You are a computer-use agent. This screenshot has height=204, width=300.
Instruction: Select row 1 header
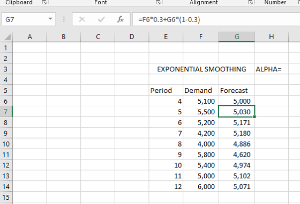point(6,48)
